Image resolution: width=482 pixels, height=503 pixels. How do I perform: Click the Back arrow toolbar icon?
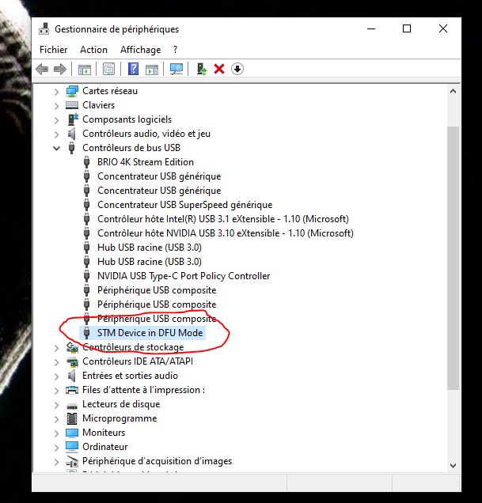pos(43,69)
